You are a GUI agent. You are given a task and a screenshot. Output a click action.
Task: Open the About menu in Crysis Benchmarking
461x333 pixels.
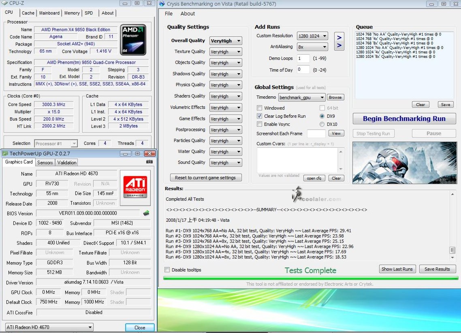tap(188, 13)
